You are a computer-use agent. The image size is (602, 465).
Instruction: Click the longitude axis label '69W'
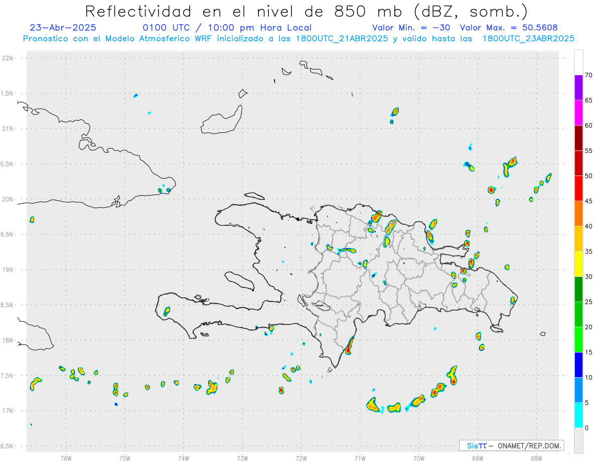[477, 458]
